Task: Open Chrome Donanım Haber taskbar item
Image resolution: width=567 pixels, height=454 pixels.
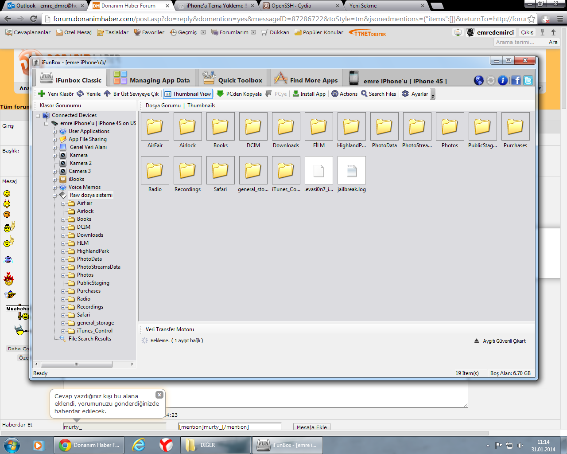Action: click(89, 445)
